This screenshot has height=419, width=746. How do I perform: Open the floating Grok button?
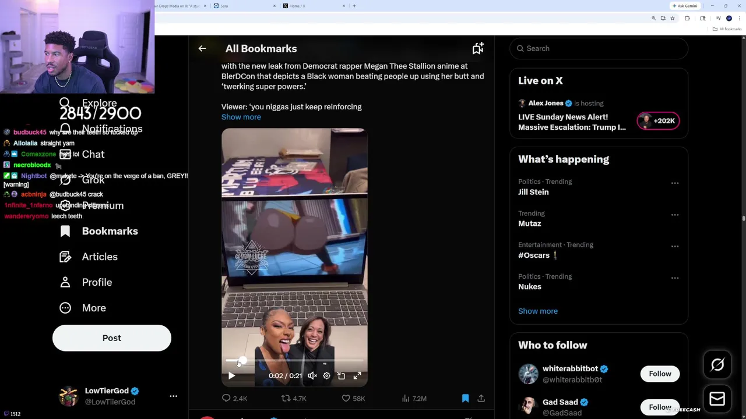[x=717, y=365]
